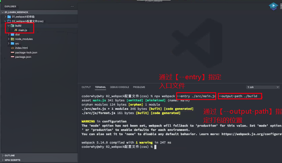Screen dimensions: 282x163
Task: Open Explorer more actions ellipsis menu
Action: (x=72, y=6)
